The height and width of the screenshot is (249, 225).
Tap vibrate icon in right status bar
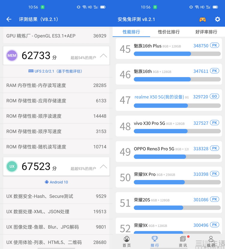[191, 7]
